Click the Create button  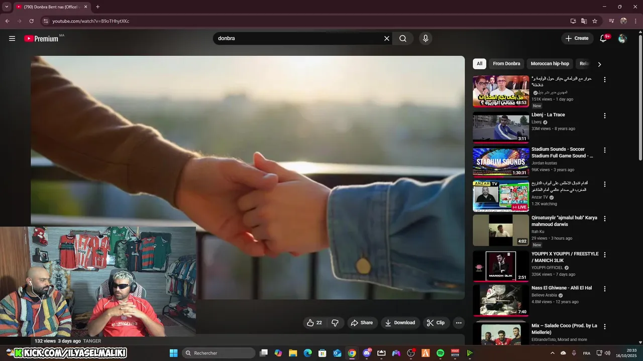point(577,38)
